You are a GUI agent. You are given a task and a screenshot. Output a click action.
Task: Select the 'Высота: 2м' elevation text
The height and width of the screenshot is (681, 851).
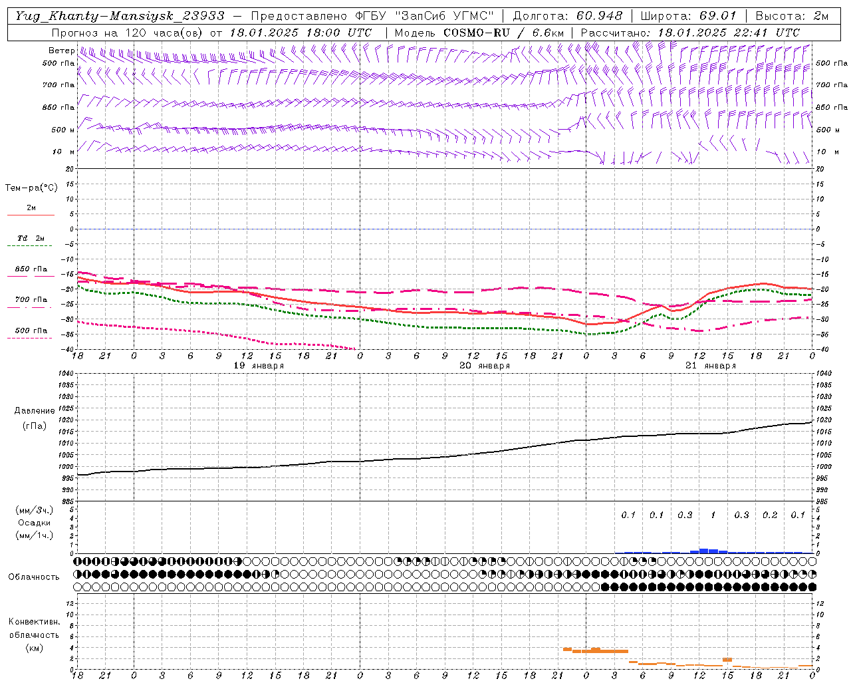[791, 16]
